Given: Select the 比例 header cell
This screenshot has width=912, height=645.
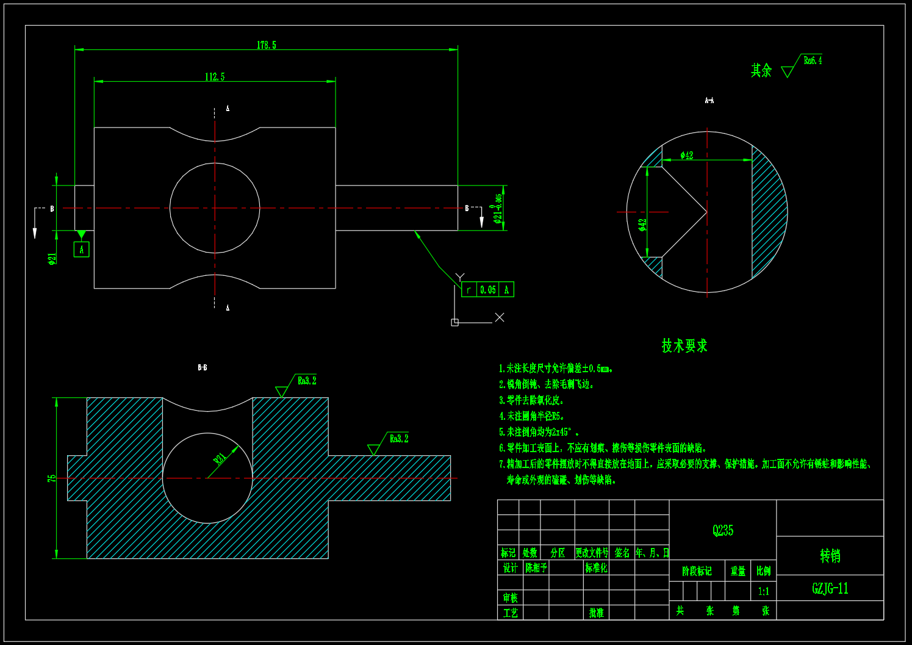Looking at the screenshot, I should (764, 571).
